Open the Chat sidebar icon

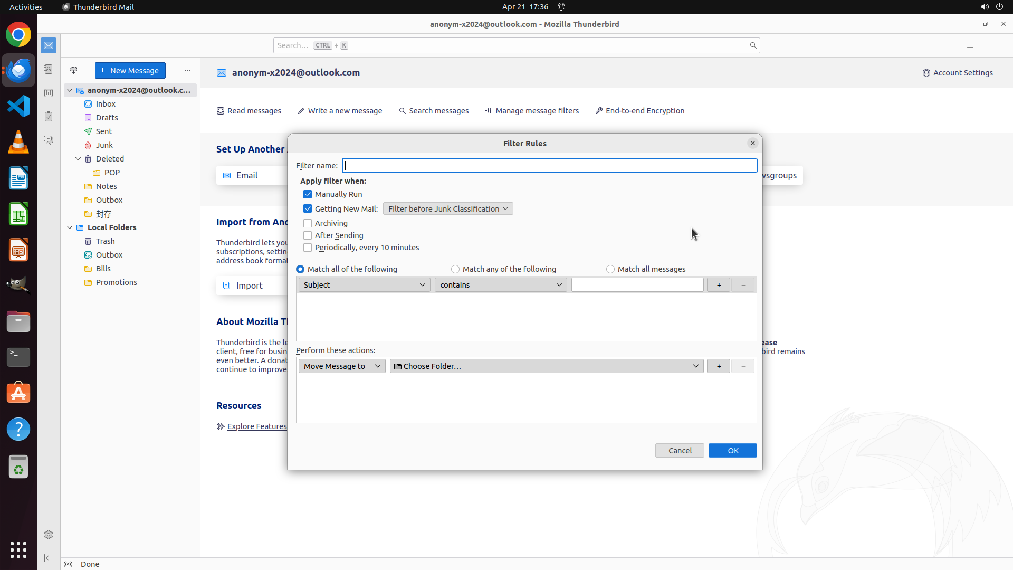[x=49, y=140]
